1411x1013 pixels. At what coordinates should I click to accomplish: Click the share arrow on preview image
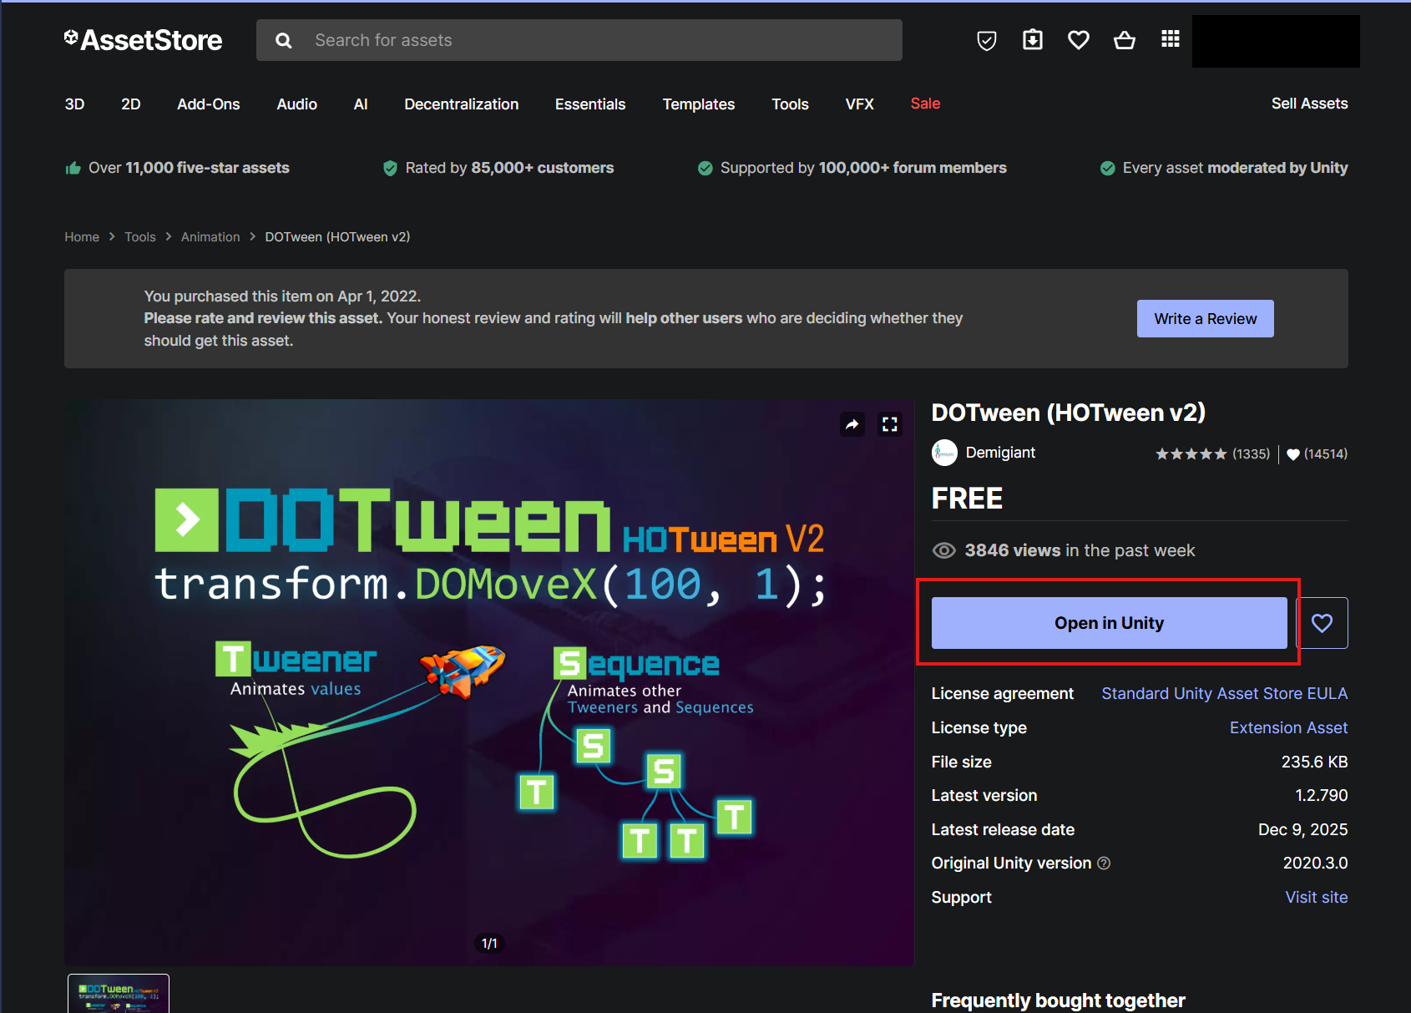[852, 424]
